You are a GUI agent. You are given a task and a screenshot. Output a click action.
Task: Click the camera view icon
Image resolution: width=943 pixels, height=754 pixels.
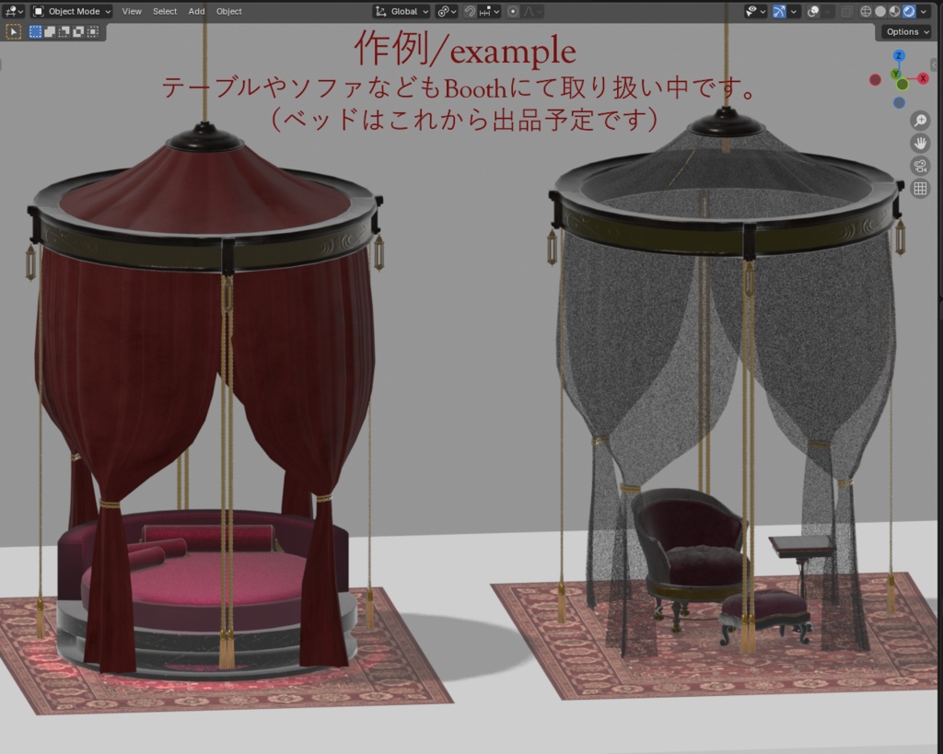(919, 166)
